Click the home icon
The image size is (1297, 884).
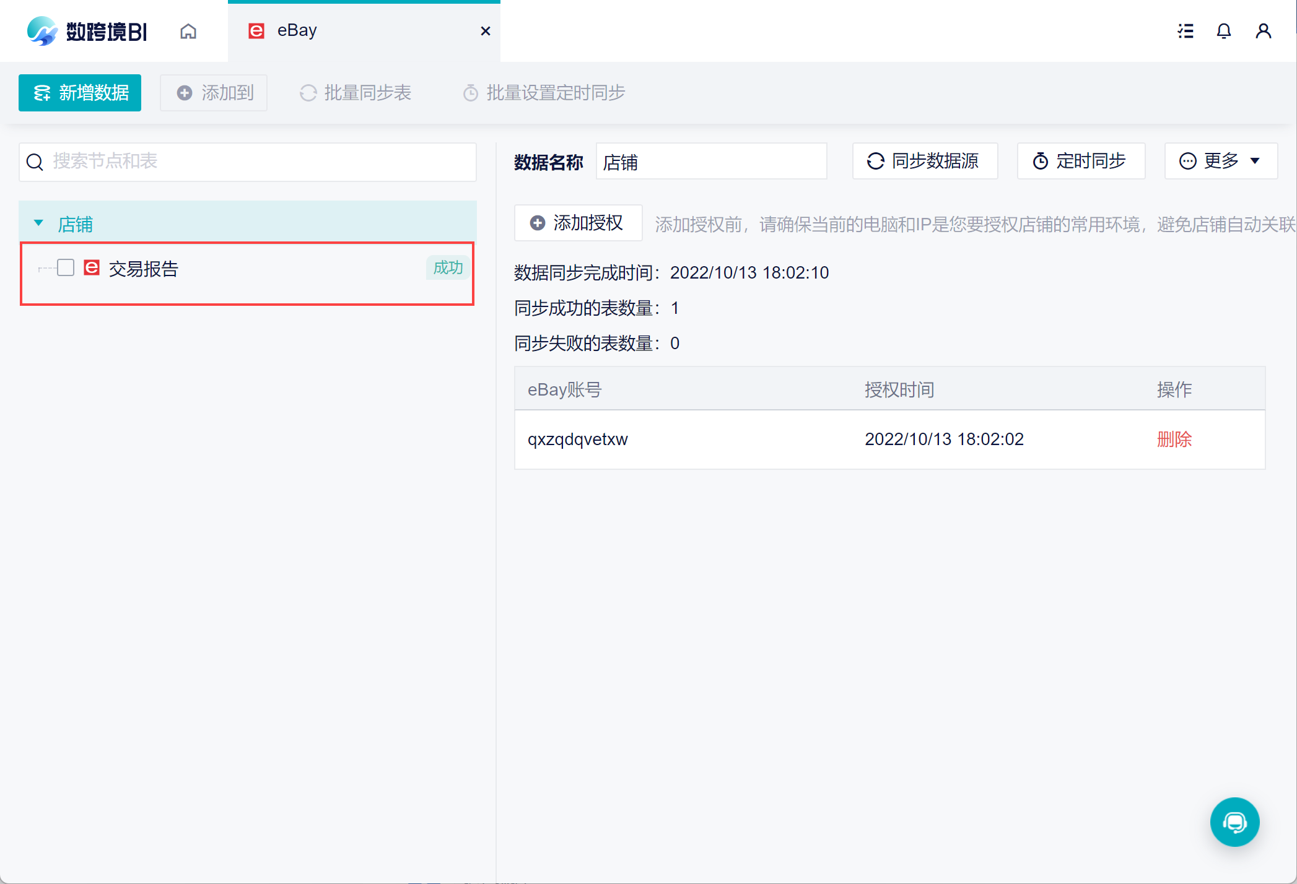click(188, 31)
